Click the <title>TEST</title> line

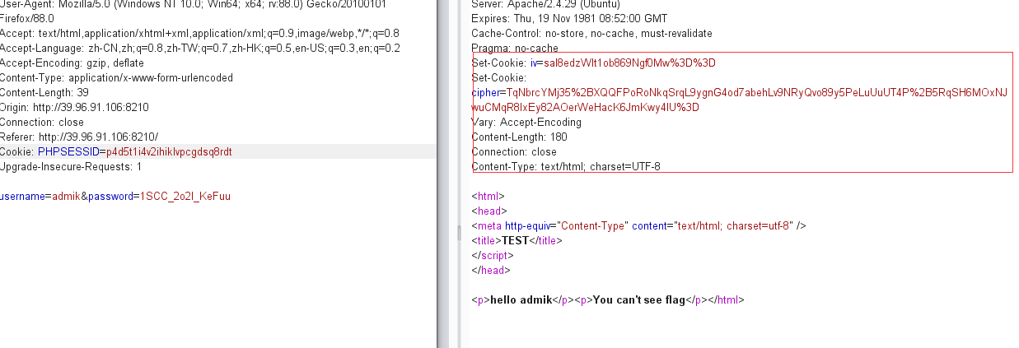point(516,241)
